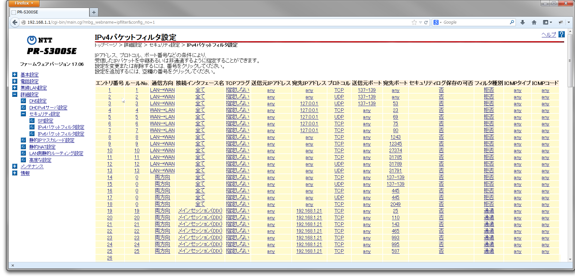Click the LAN側静的ルーティング設定 bullet icon
The image size is (575, 277).
coord(23,153)
